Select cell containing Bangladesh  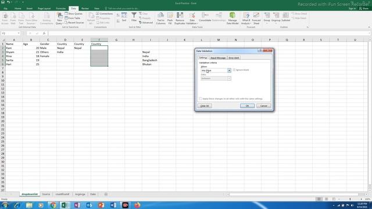coord(151,60)
